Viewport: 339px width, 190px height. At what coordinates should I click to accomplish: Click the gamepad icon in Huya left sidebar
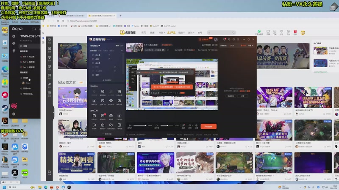tap(50, 76)
